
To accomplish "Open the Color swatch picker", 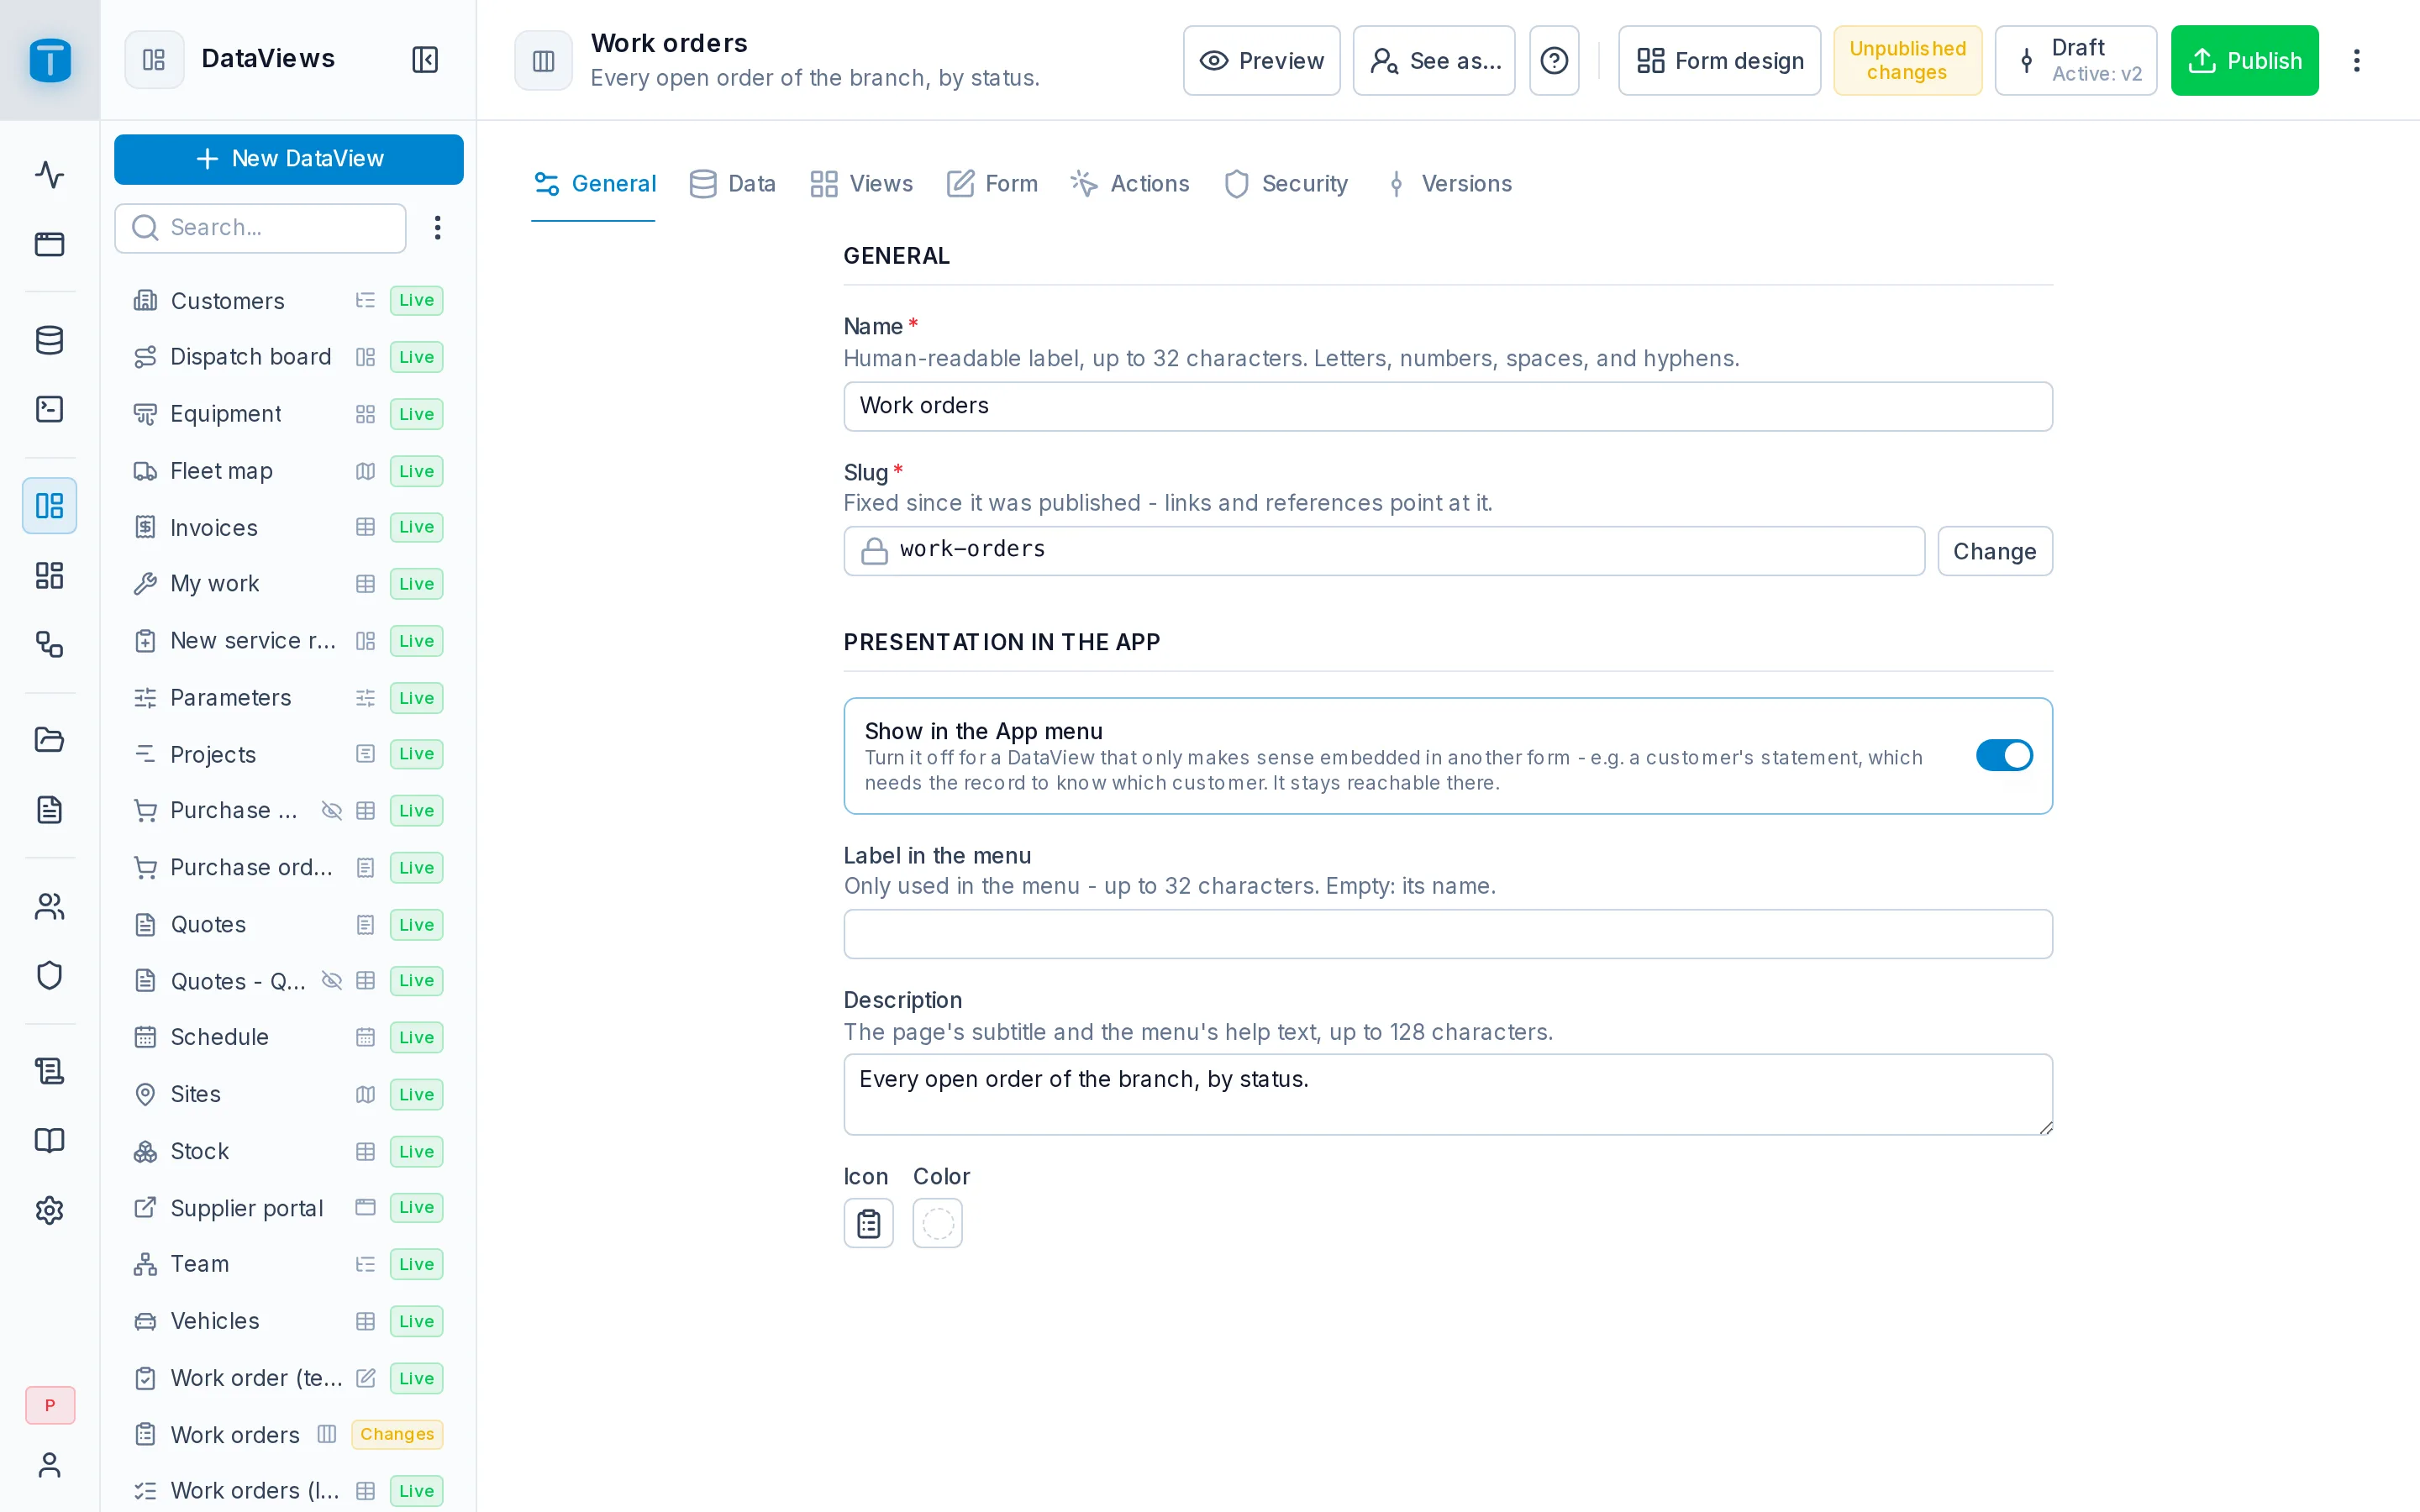I will (x=937, y=1223).
